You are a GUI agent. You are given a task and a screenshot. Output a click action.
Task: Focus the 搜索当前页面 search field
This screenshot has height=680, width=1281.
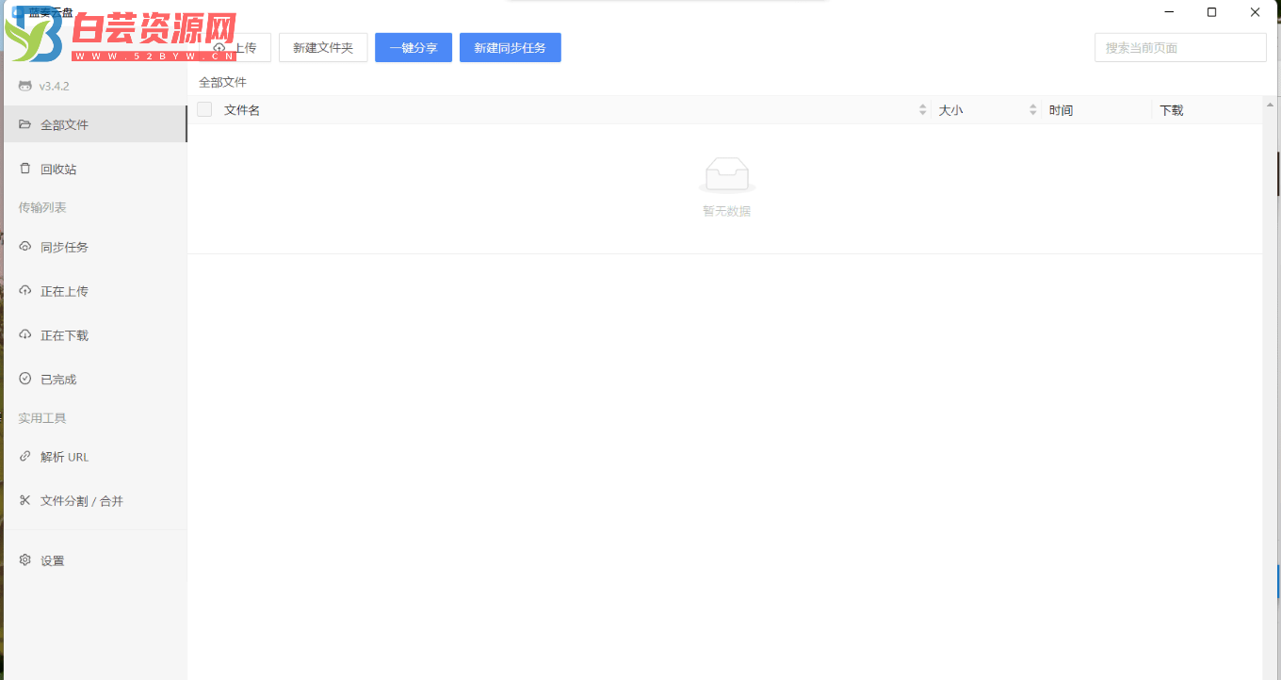tap(1180, 48)
